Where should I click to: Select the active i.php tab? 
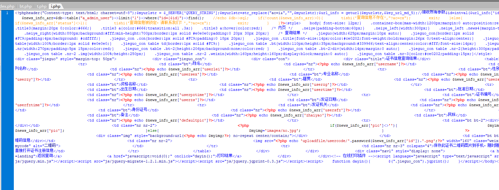pos(56,6)
